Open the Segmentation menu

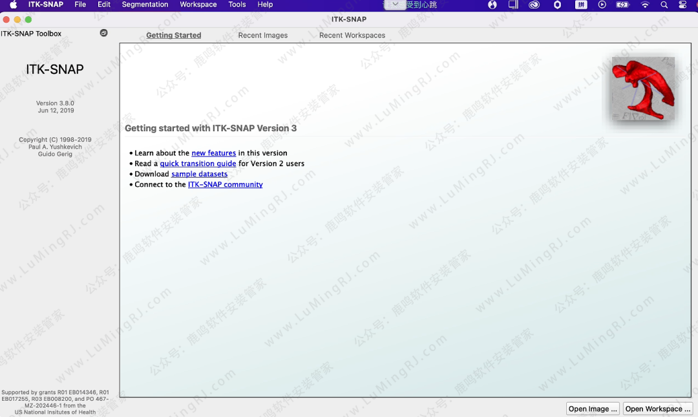click(145, 5)
